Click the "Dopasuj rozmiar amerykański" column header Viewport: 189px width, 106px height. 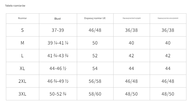[x=168, y=18]
